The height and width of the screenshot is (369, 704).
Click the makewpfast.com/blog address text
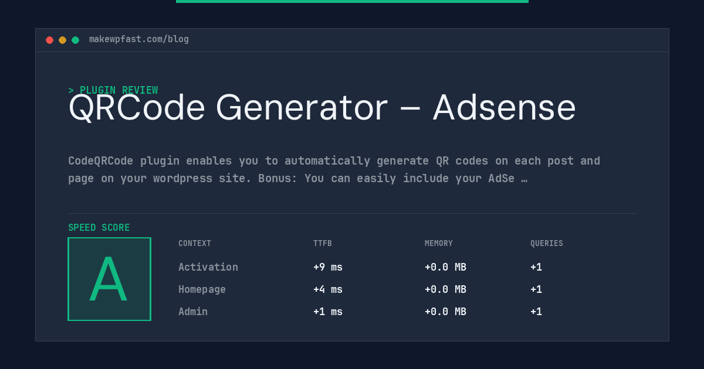pos(139,39)
